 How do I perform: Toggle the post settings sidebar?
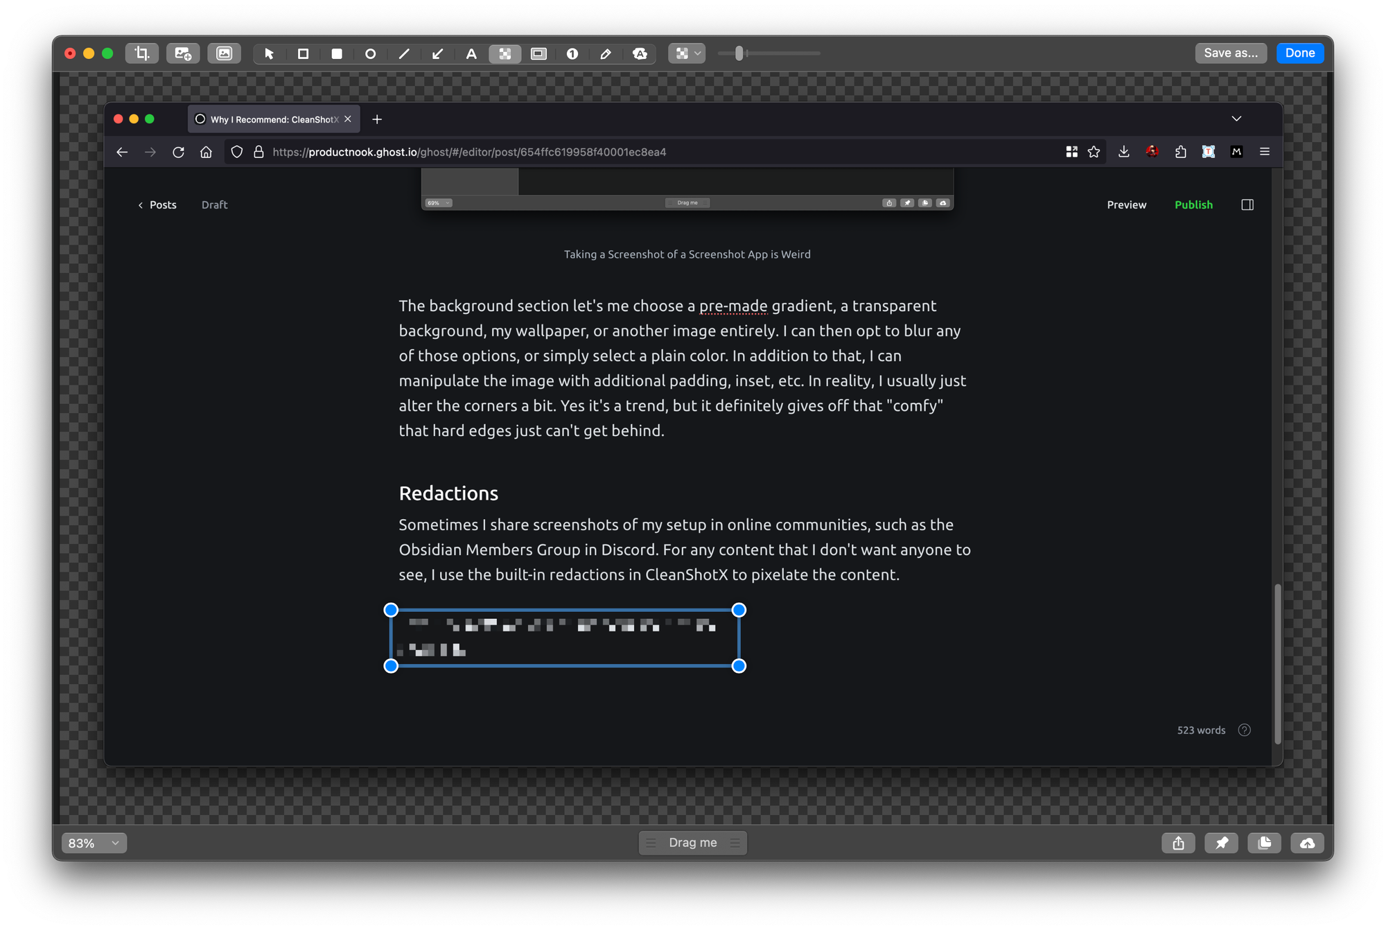(x=1247, y=204)
